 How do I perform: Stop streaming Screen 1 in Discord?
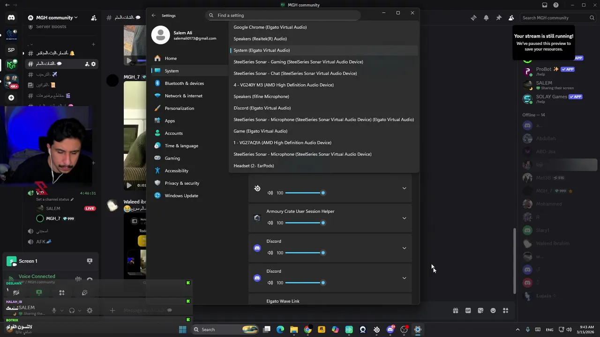coord(90,261)
